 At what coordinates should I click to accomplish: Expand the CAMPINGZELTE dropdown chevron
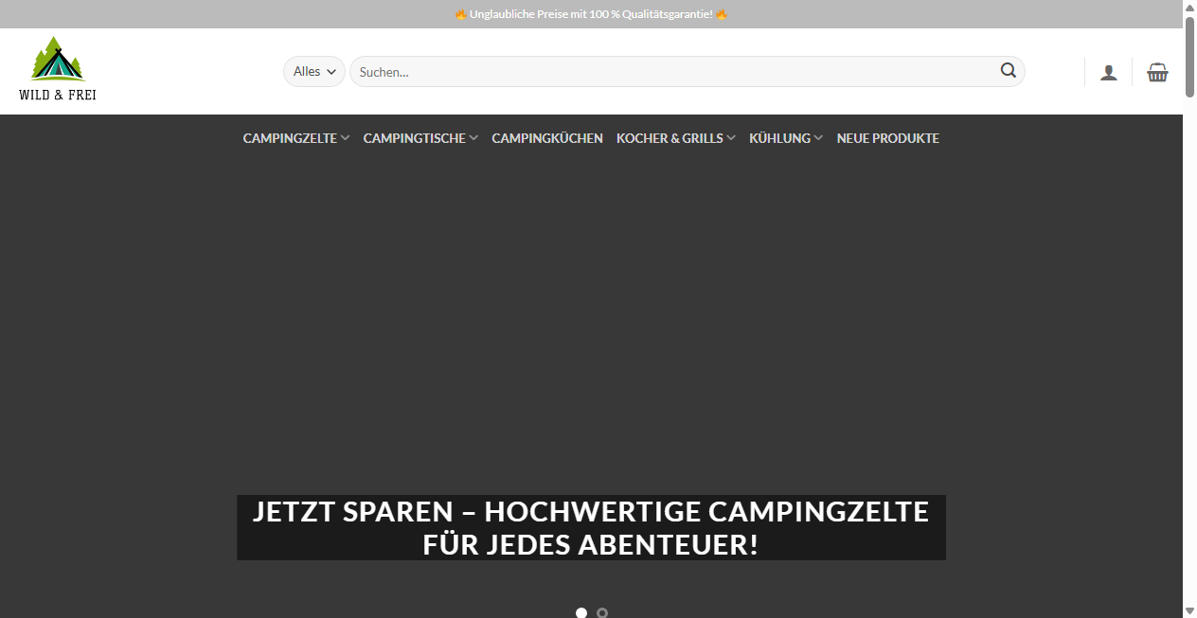tap(345, 137)
